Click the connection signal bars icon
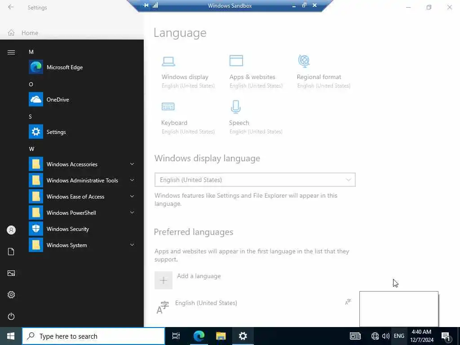 (155, 5)
